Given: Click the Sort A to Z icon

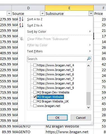Looking at the screenshot, I should [21, 19].
